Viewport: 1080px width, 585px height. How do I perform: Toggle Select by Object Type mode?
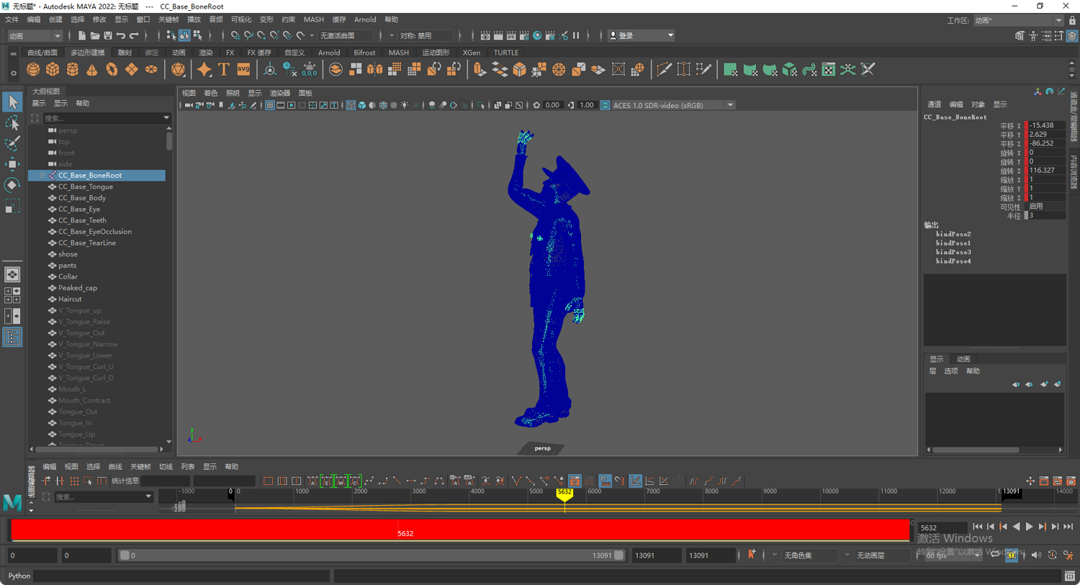coord(184,35)
